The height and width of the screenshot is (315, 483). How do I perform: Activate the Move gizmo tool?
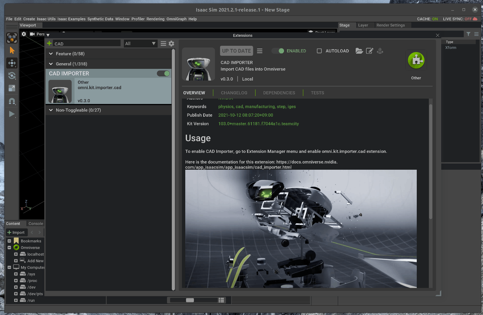12,63
